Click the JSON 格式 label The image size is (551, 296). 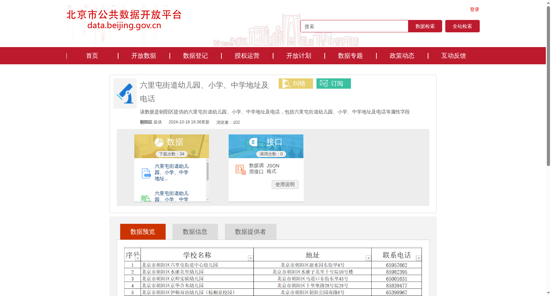point(273,168)
